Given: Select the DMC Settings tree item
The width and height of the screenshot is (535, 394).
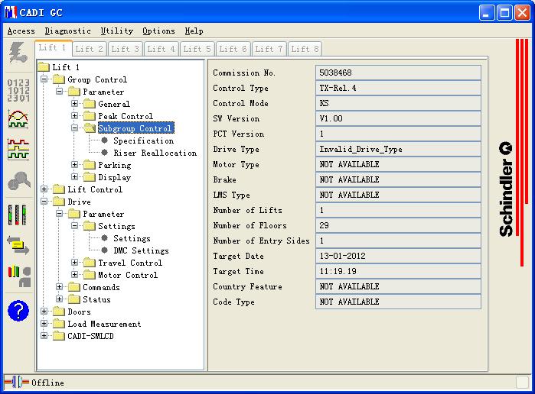Looking at the screenshot, I should [142, 250].
